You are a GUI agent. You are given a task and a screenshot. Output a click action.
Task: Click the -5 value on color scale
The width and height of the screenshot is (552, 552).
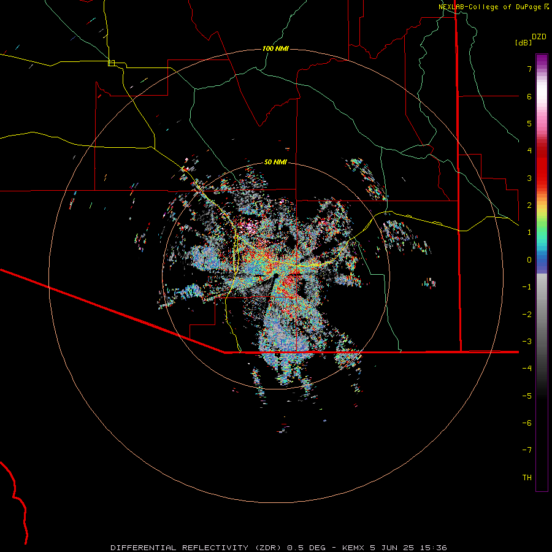[x=527, y=396]
